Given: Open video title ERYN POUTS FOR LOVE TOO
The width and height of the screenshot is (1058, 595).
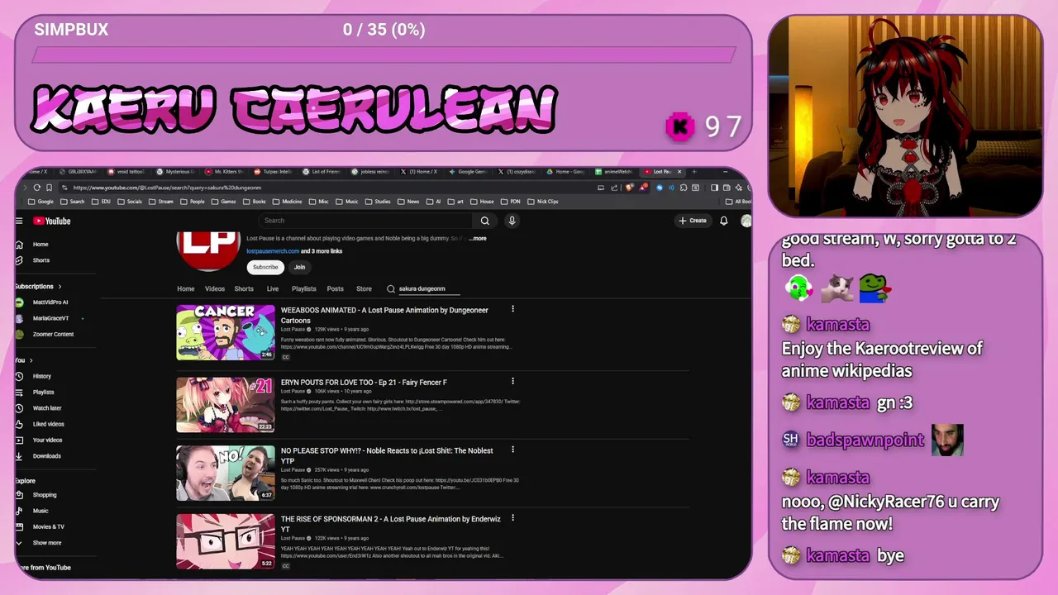Looking at the screenshot, I should (x=364, y=382).
